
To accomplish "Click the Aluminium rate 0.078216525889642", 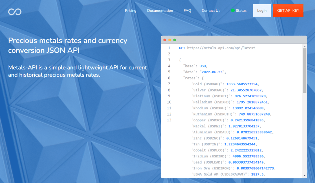I will pyautogui.click(x=254, y=132).
